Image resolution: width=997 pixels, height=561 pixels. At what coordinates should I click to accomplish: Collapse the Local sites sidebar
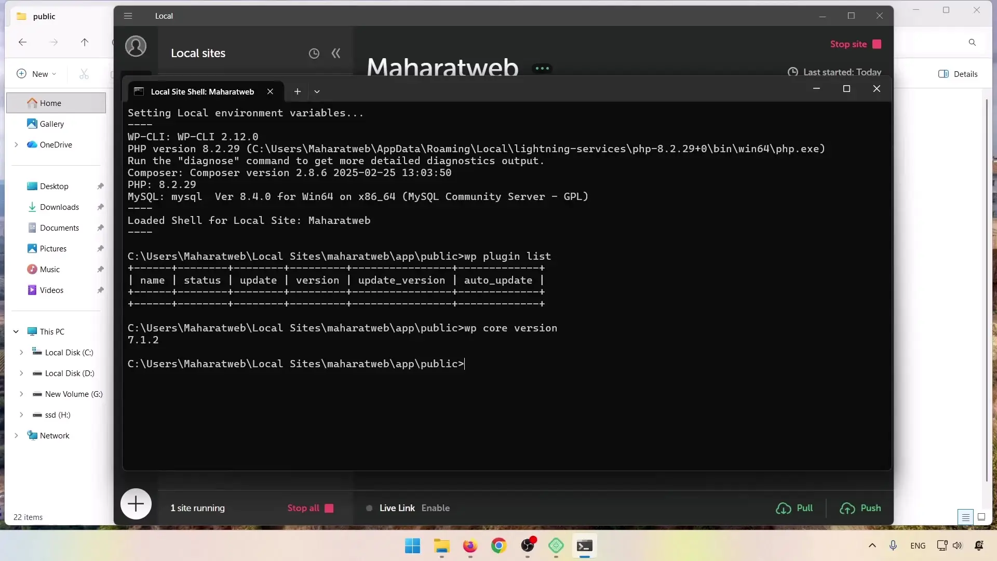tap(336, 54)
